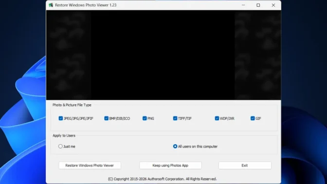Click the Restore Windows Photo Viewer button
This screenshot has height=184, width=327.
coord(90,166)
